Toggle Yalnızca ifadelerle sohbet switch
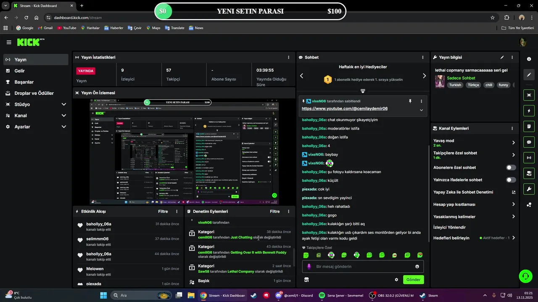The image size is (538, 302). pyautogui.click(x=511, y=180)
